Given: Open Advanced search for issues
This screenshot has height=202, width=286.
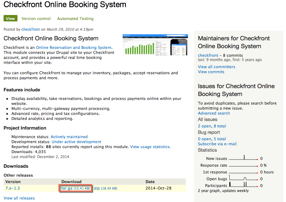Looking at the screenshot, I should (214, 113).
